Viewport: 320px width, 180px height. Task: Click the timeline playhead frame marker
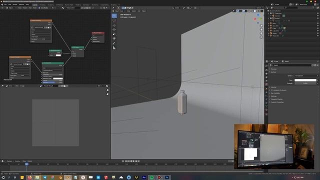tap(26, 164)
